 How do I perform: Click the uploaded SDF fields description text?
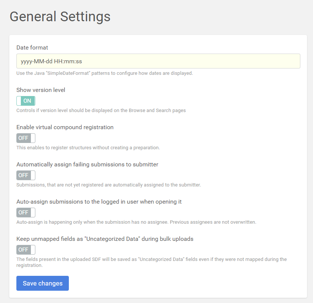(x=151, y=262)
